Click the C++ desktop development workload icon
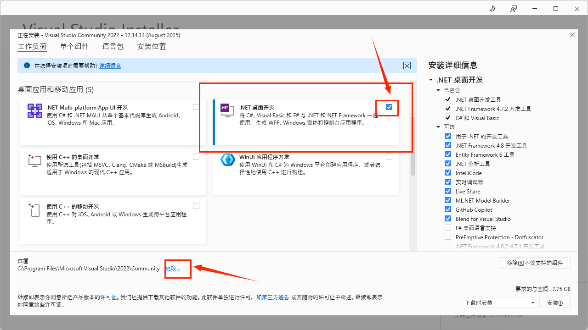 35,160
